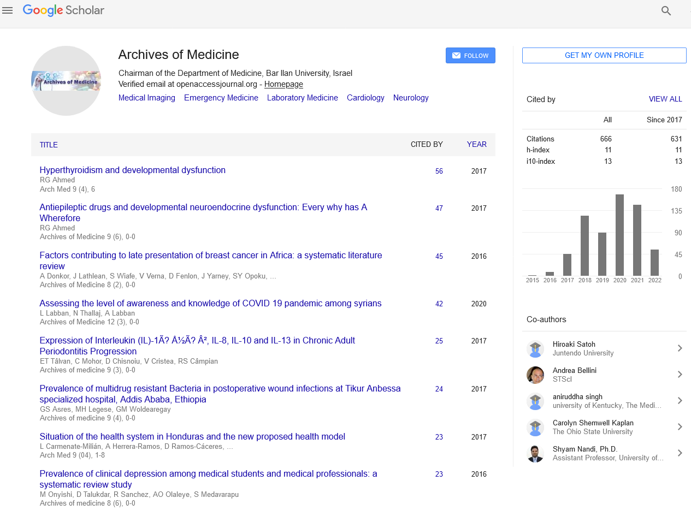Click Andrea Bellini's profile photo

pyautogui.click(x=535, y=375)
